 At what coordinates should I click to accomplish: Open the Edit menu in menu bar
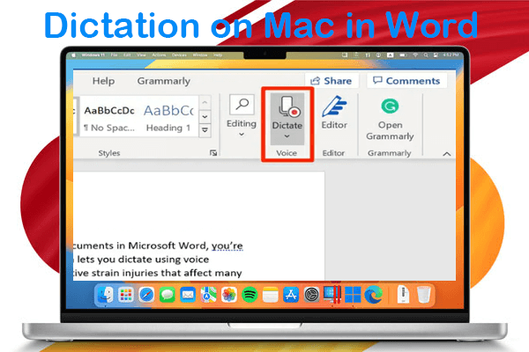pyautogui.click(x=127, y=55)
